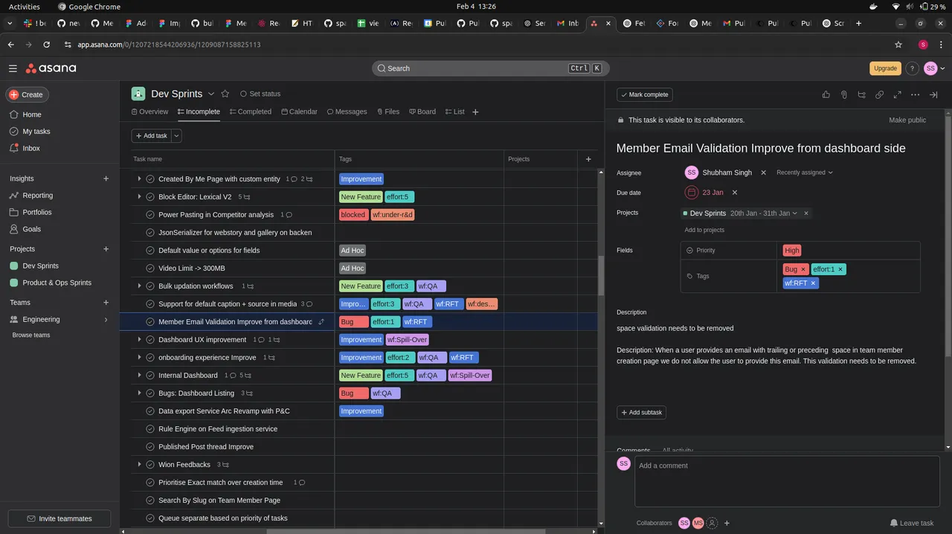Click blocked tag on Power Pasting row

point(353,215)
